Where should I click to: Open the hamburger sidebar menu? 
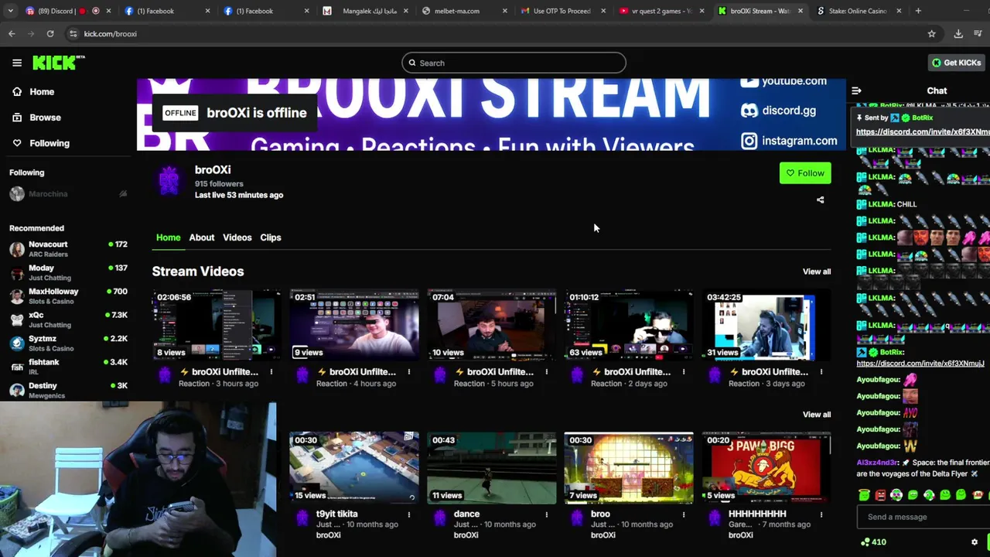click(17, 63)
